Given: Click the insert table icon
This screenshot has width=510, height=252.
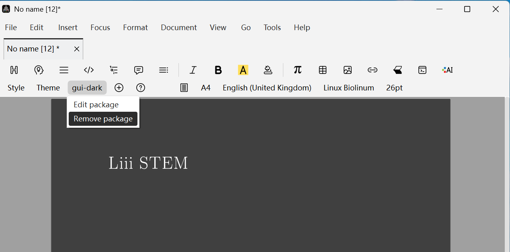Looking at the screenshot, I should 323,70.
